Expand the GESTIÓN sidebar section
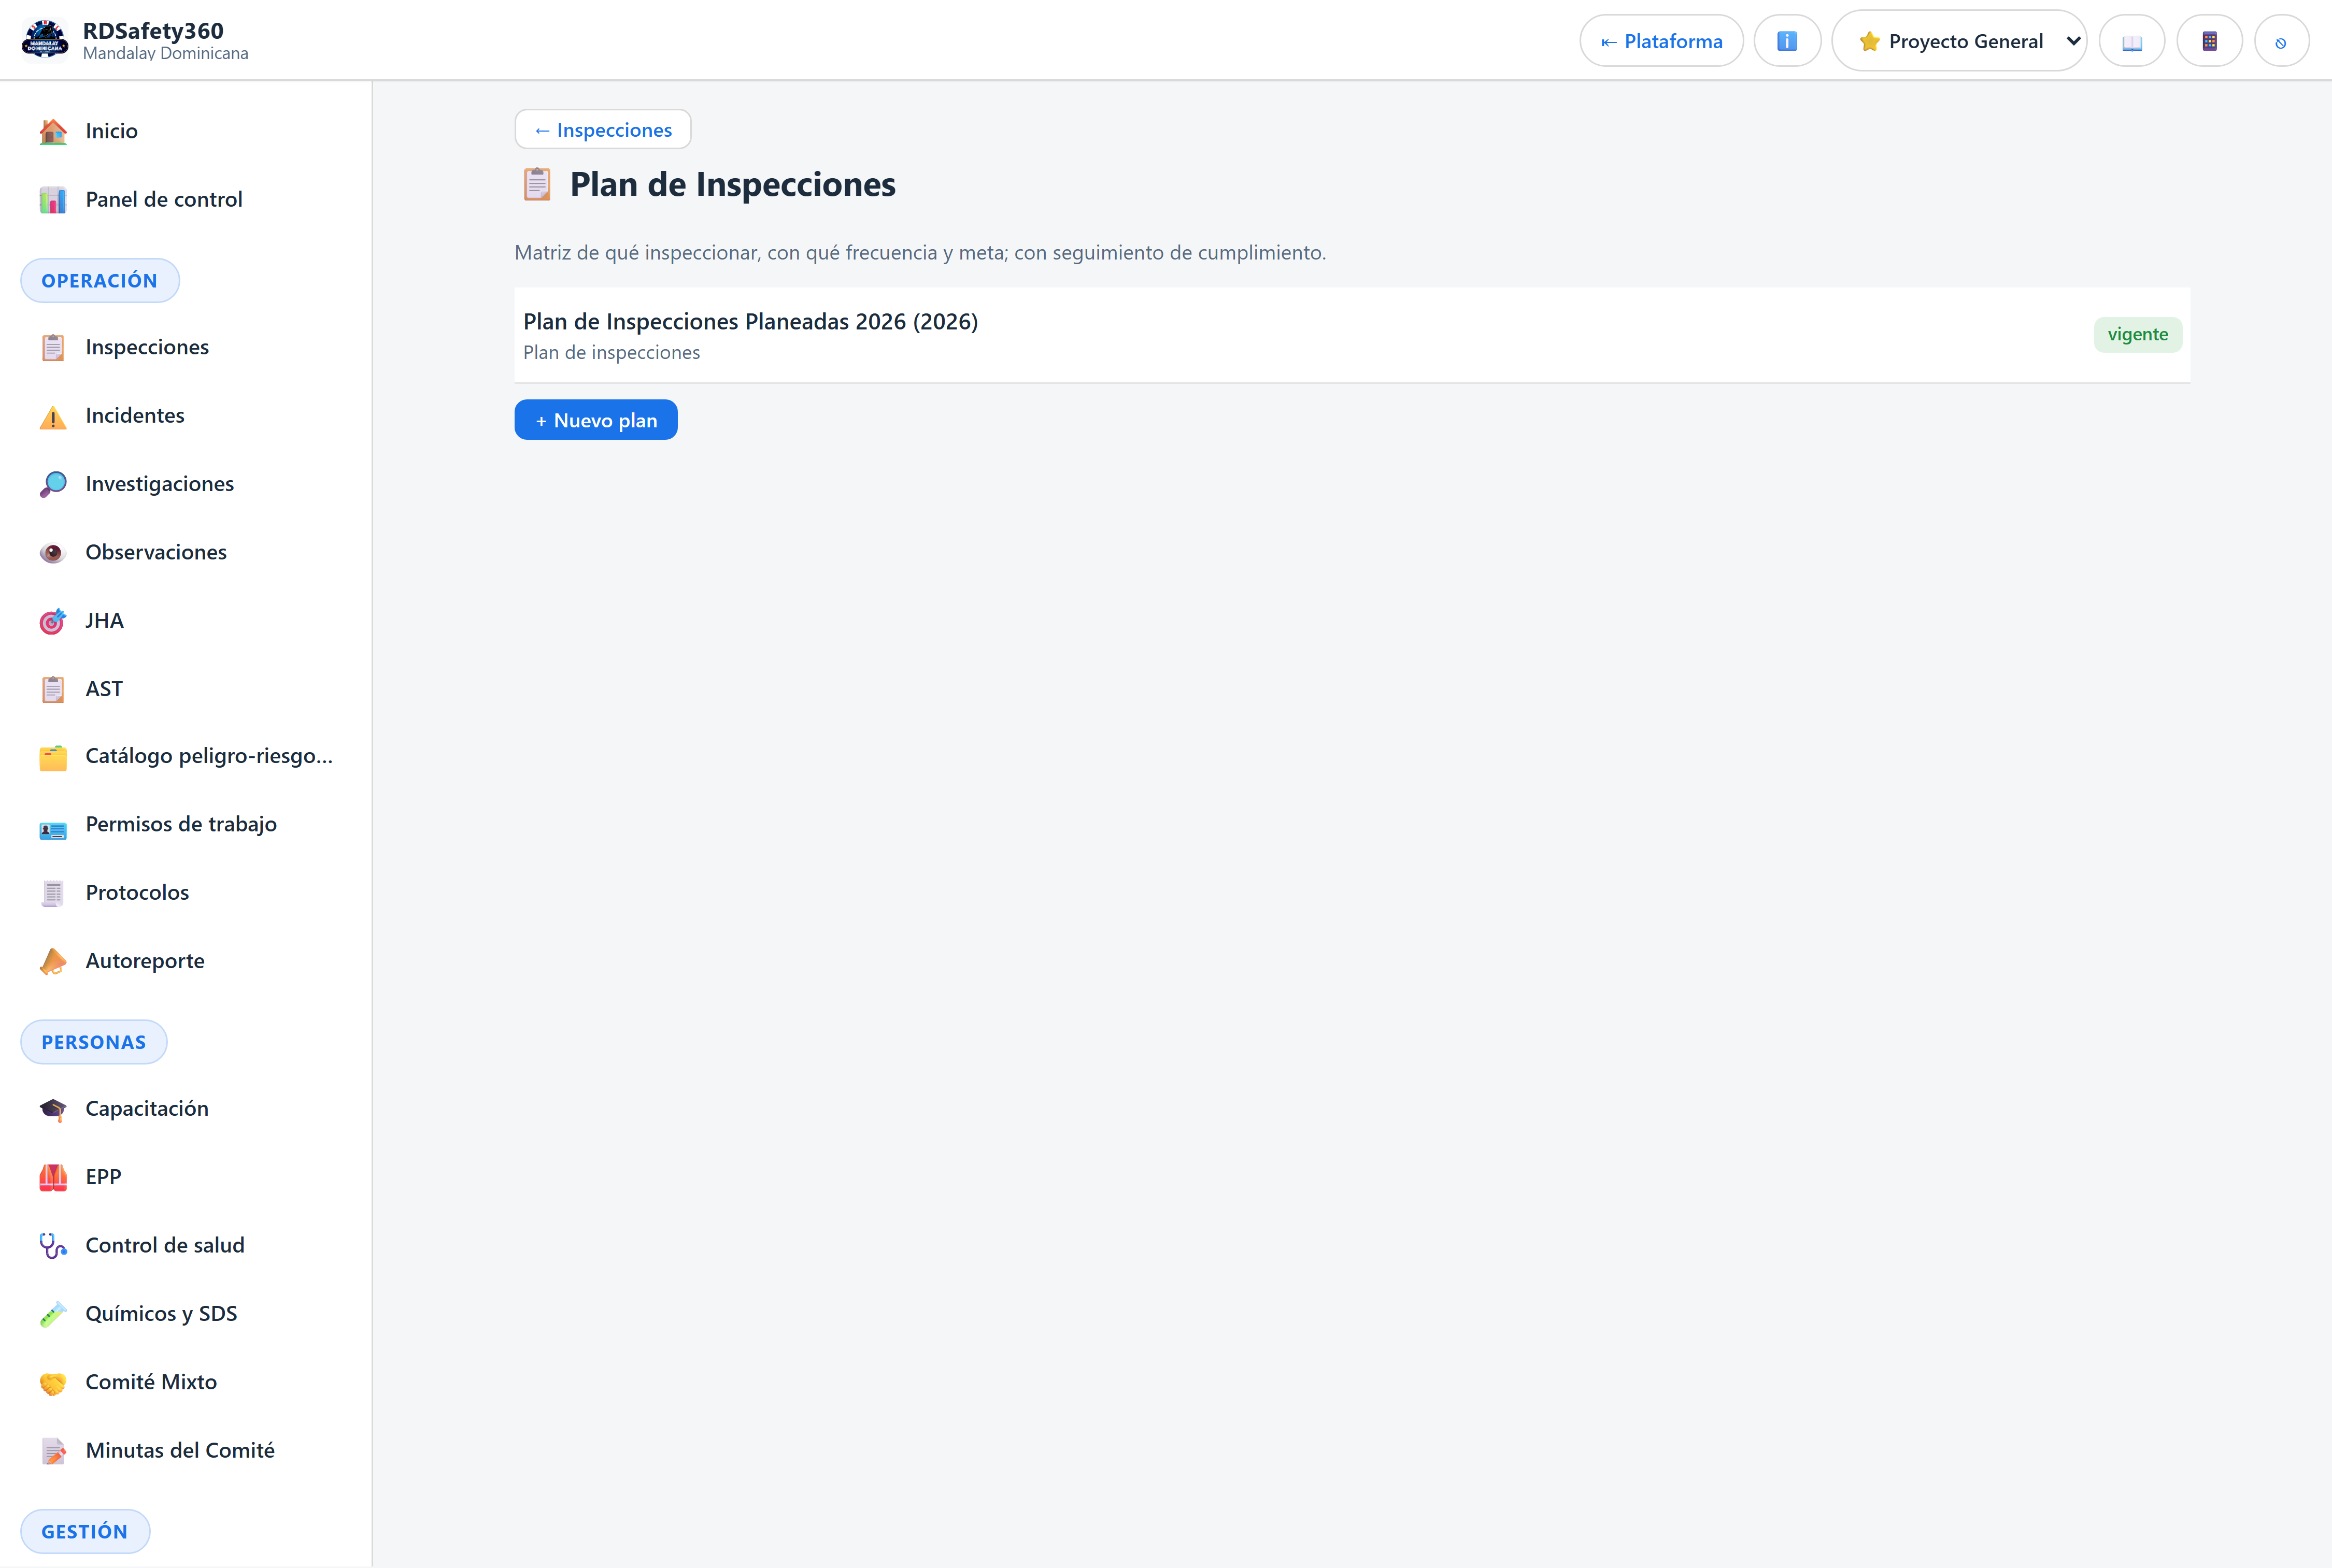The image size is (2332, 1568). coord(85,1531)
